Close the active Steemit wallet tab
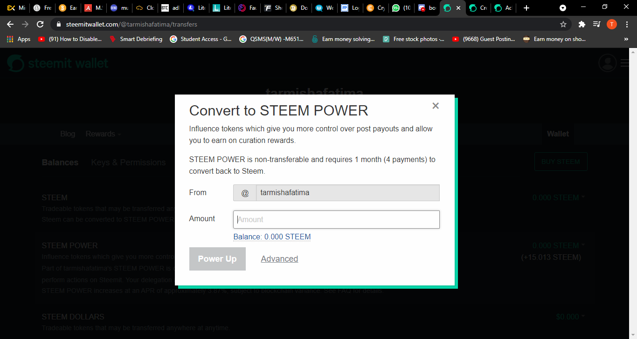This screenshot has height=339, width=637. (x=458, y=8)
